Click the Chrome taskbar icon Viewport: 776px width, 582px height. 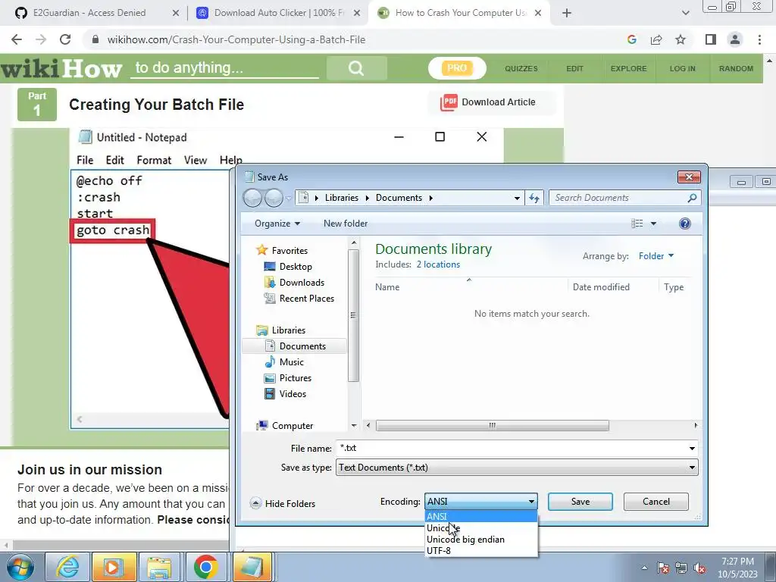click(x=206, y=567)
